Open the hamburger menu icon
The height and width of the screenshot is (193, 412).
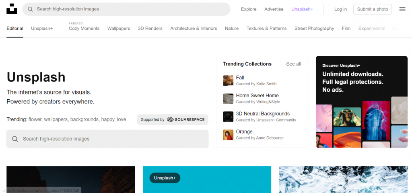pos(402,9)
